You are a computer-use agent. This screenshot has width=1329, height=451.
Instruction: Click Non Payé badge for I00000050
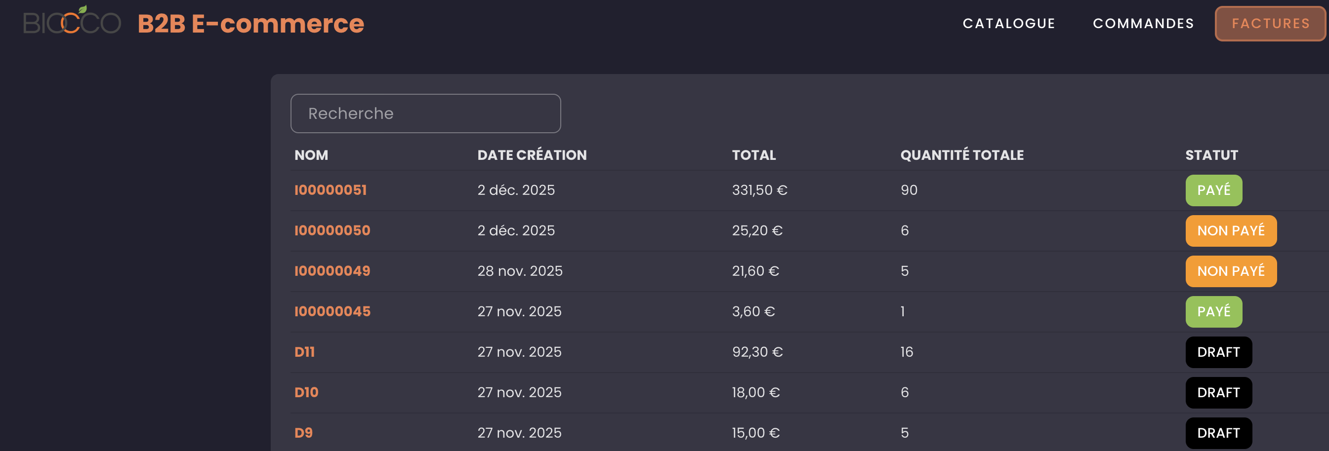(x=1231, y=230)
